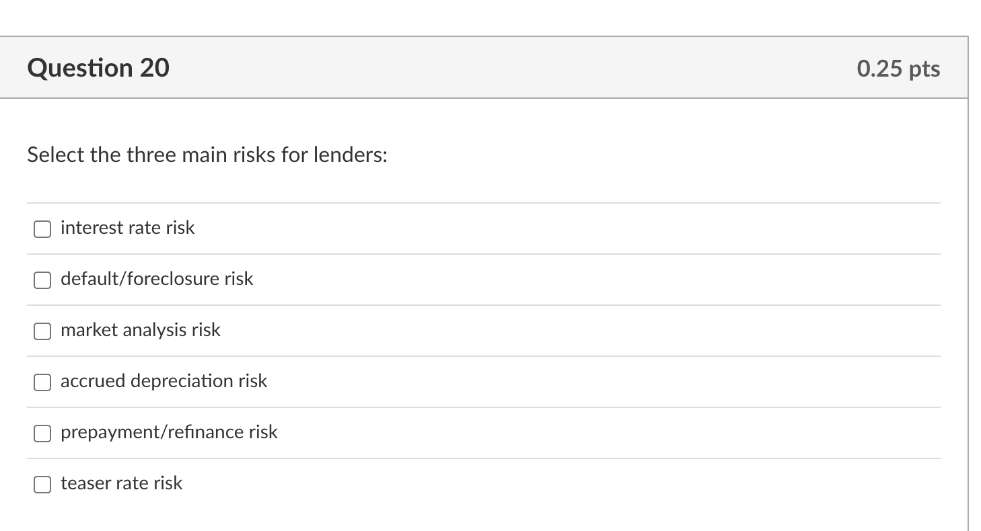Check the interest rate risk checkbox
Image resolution: width=981 pixels, height=531 pixels.
point(42,229)
